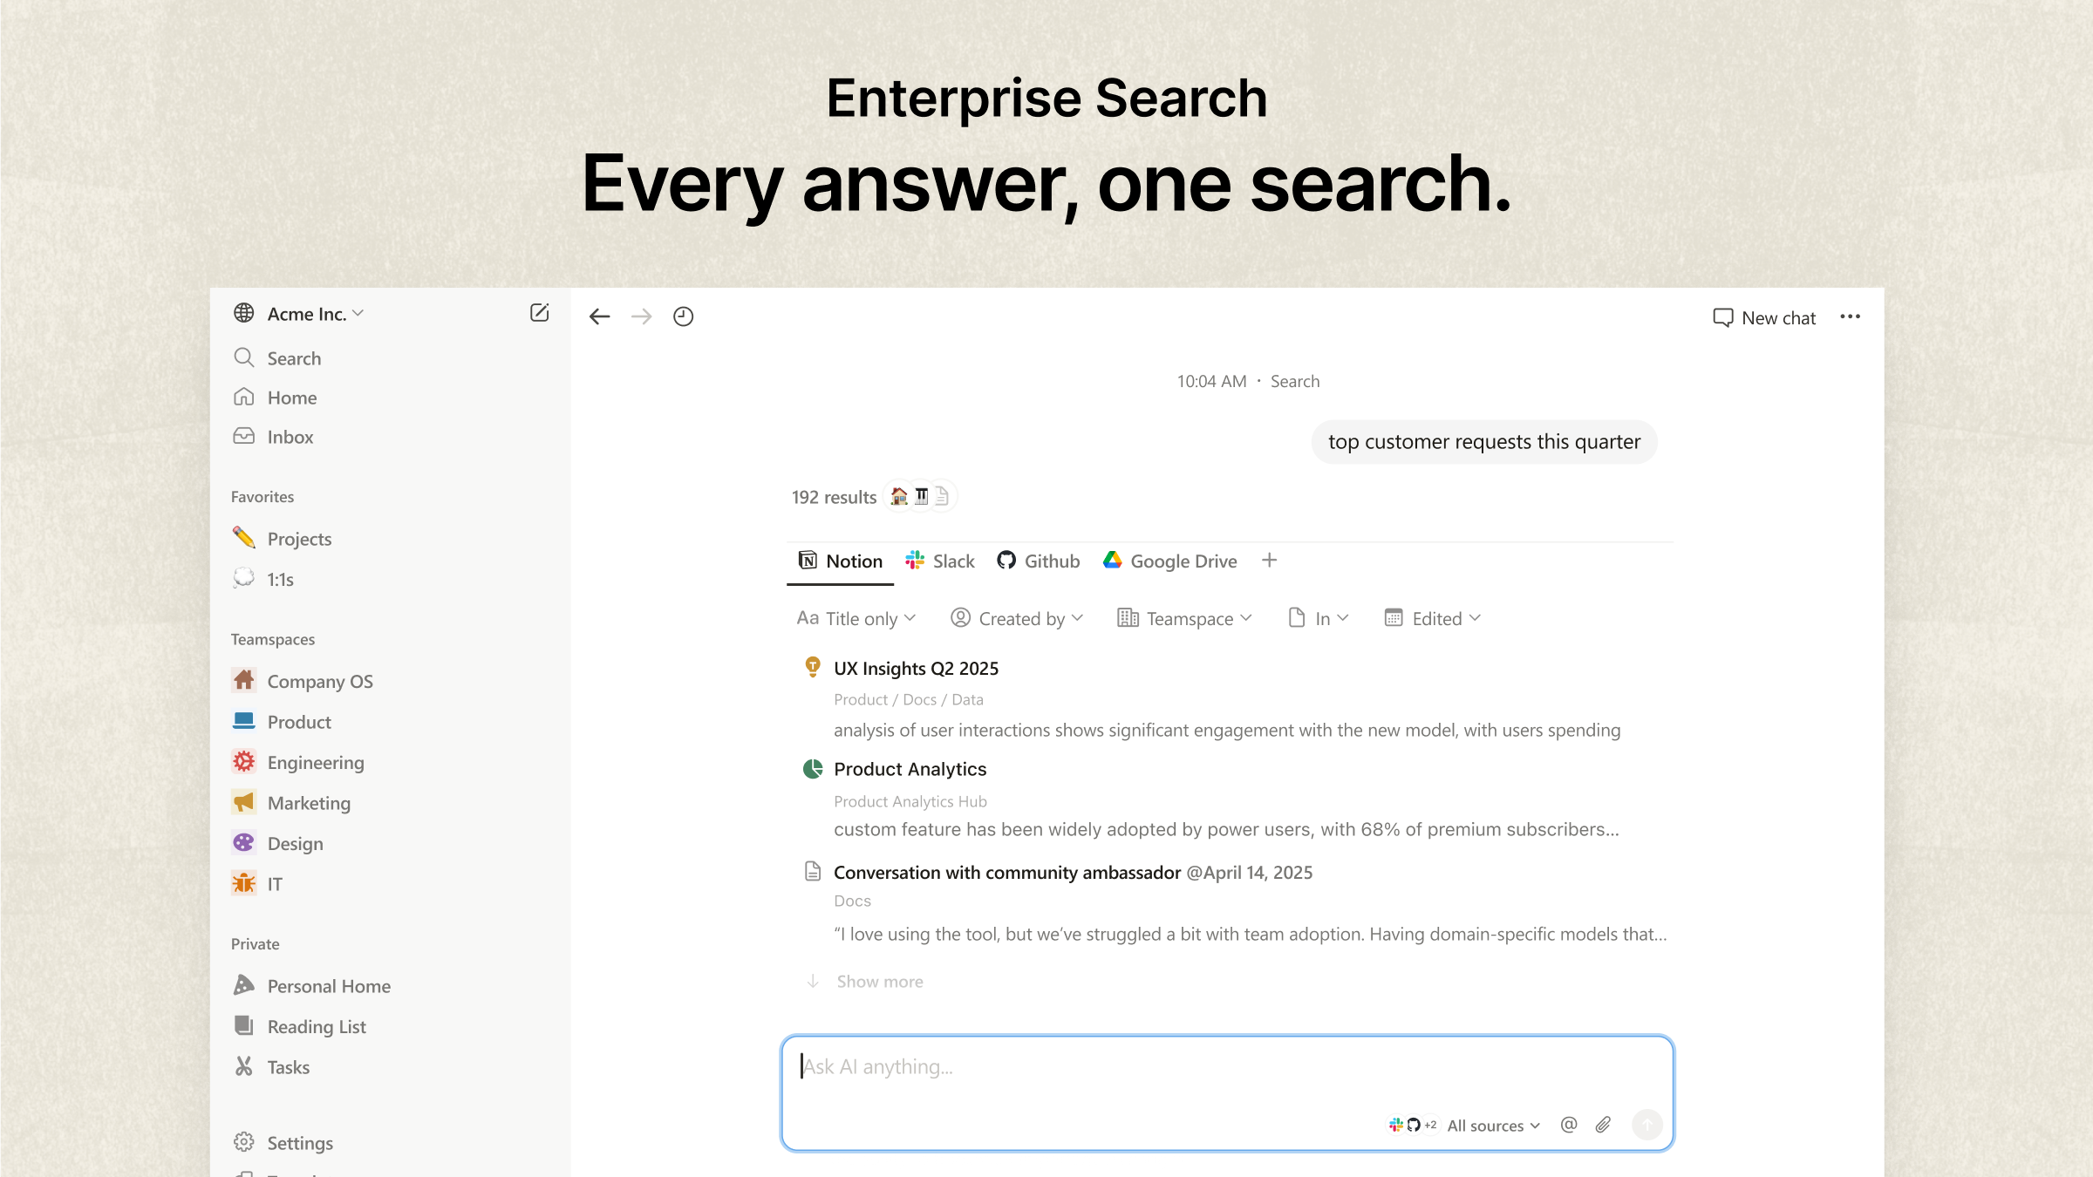This screenshot has width=2093, height=1177.
Task: Switch to the Slack results tab
Action: (940, 561)
